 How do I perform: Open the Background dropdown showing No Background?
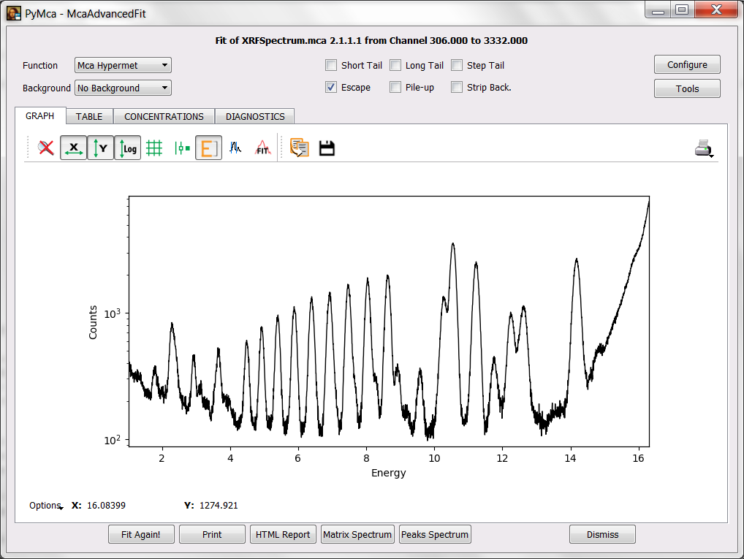coord(123,88)
